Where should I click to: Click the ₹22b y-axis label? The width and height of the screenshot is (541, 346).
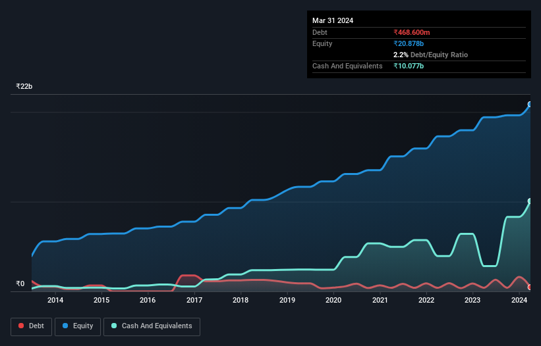pyautogui.click(x=24, y=86)
